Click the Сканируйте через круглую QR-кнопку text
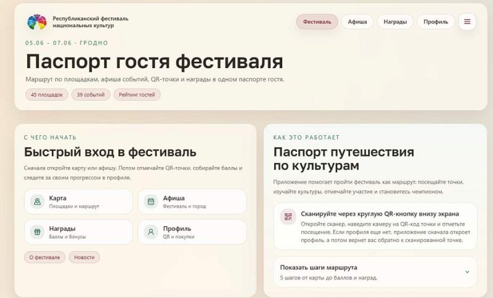Image resolution: width=493 pixels, height=298 pixels. click(380, 214)
